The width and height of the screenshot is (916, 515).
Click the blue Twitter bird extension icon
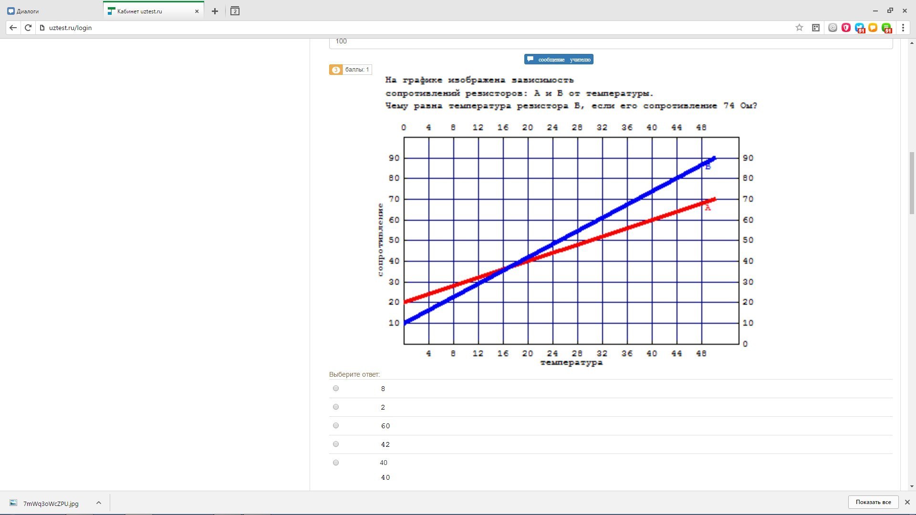859,28
